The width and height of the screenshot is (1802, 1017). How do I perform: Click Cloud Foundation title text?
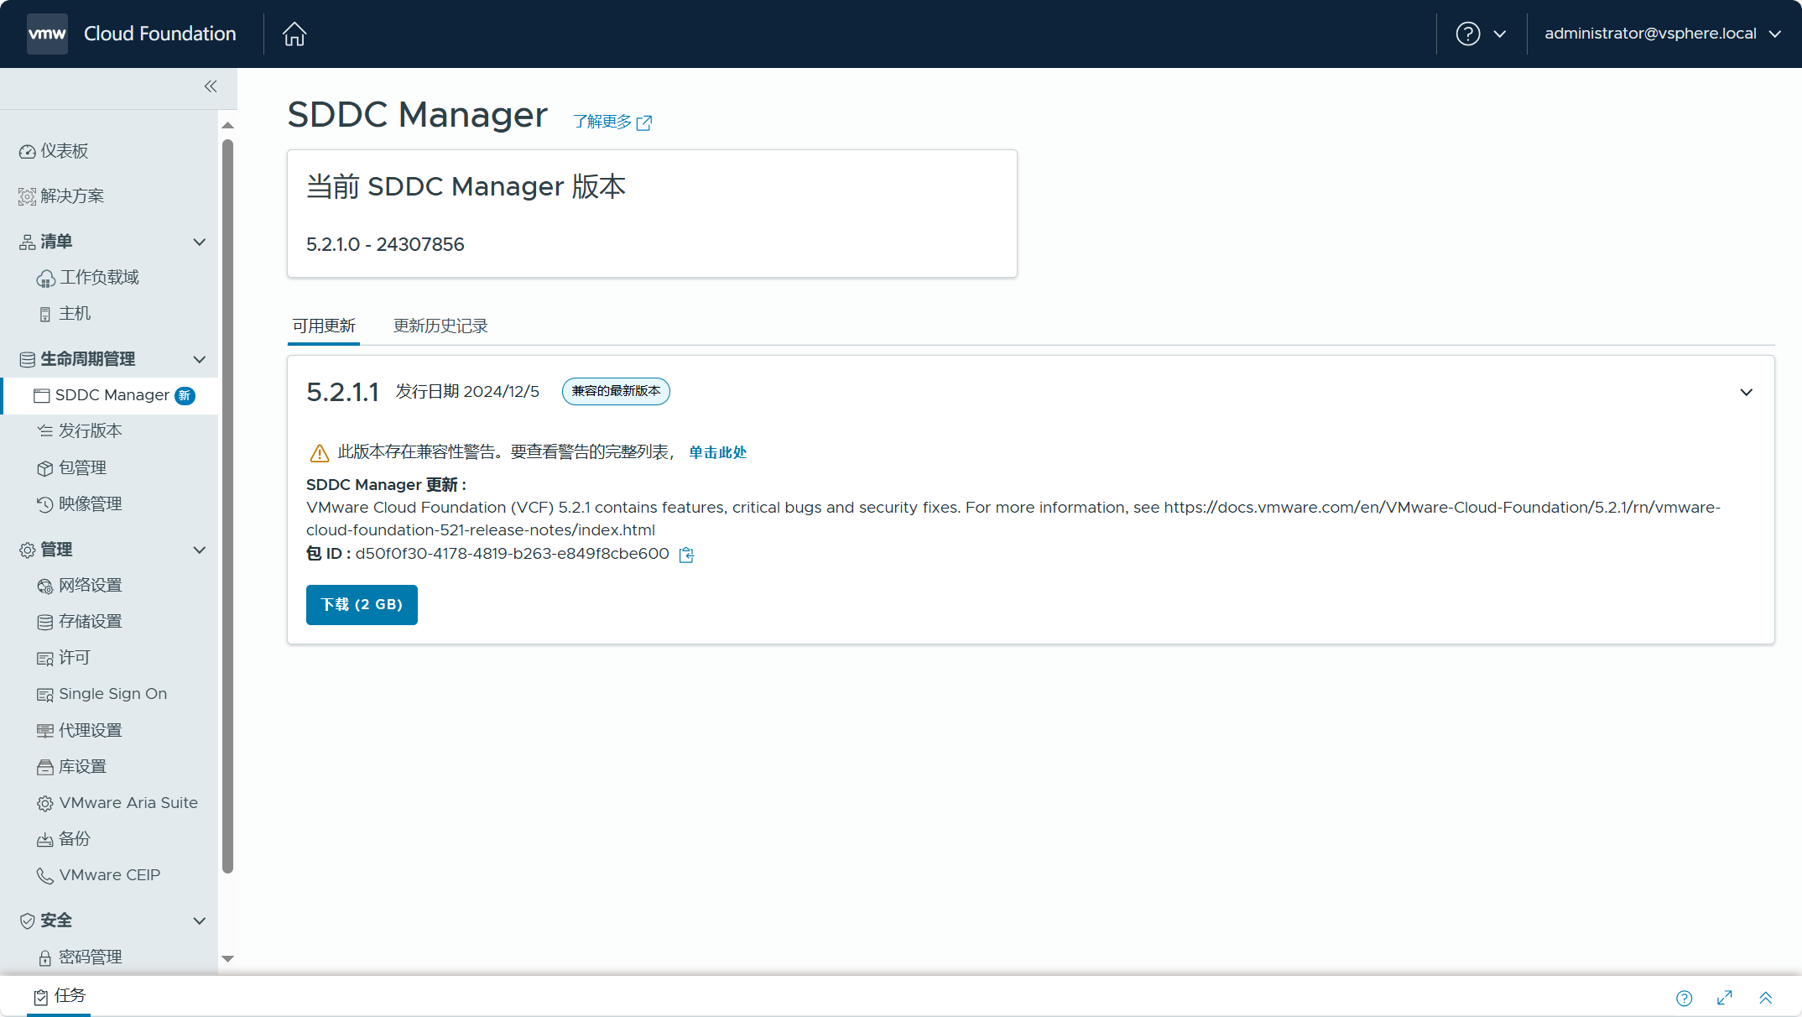(x=160, y=34)
